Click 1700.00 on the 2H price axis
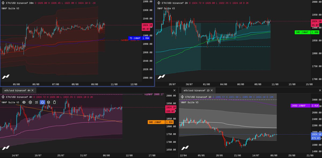This screenshot has width=322, height=158. tap(317, 79)
